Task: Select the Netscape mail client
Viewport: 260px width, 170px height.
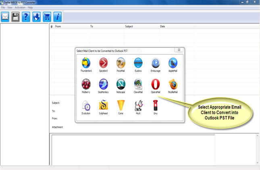Action: coord(121,84)
